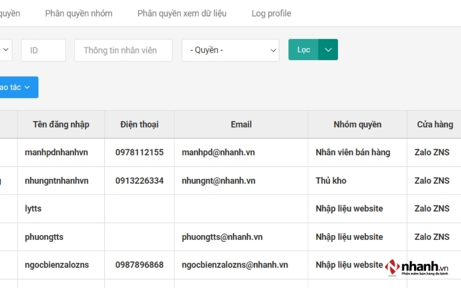Select username phuongtts
461x288 pixels.
(44, 237)
